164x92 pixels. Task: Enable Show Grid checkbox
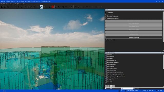pos(106,82)
